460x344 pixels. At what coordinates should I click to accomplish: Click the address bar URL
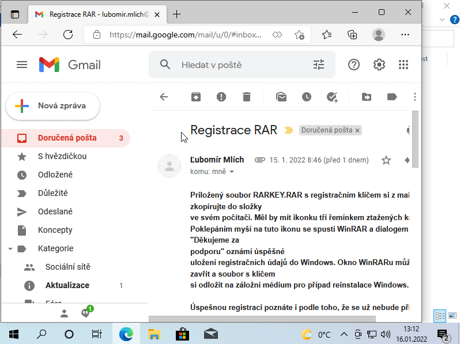point(186,35)
